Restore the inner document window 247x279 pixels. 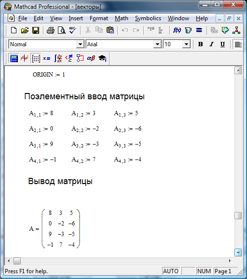pyautogui.click(x=229, y=18)
